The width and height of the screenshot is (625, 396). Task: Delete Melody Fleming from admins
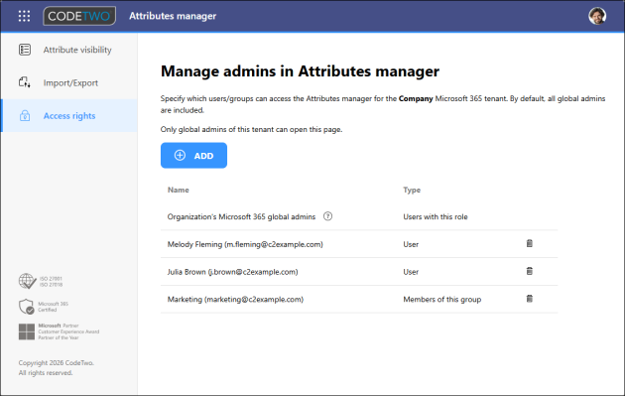[530, 244]
